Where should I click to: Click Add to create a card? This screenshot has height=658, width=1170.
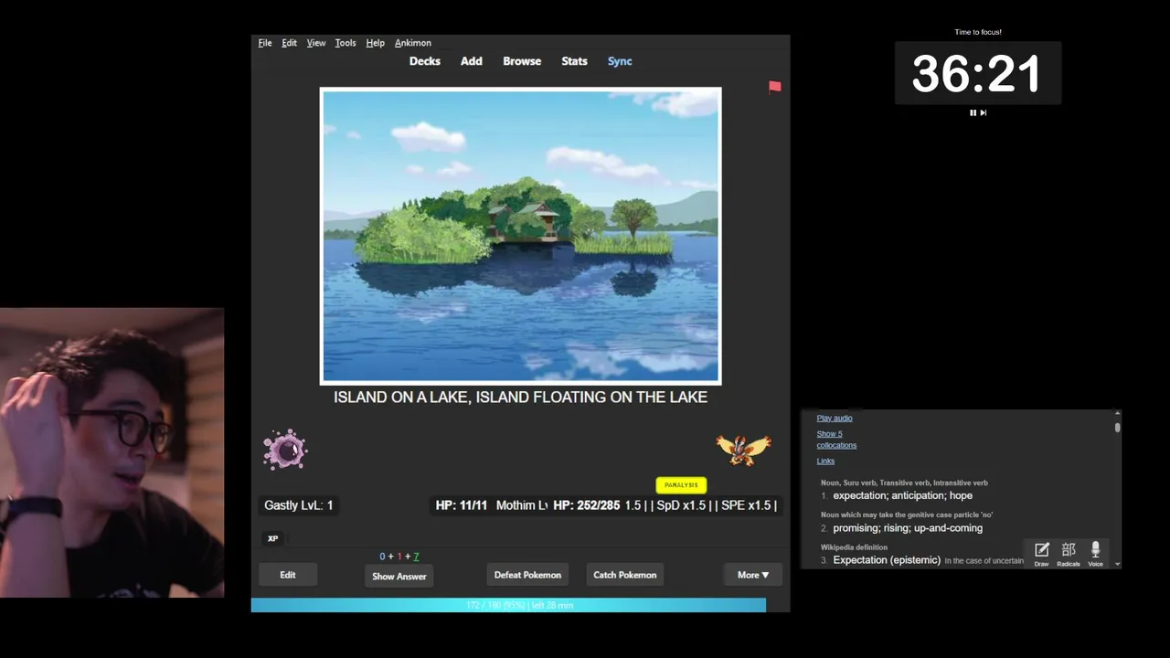pos(472,61)
